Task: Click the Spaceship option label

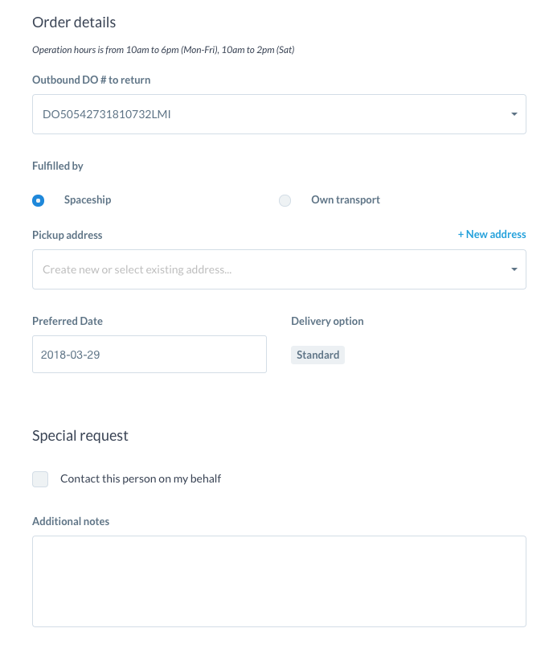Action: coord(88,199)
